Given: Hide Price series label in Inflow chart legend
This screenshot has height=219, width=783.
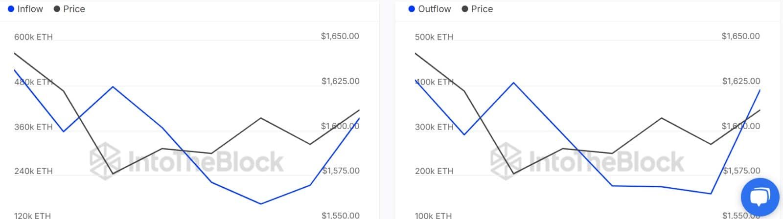Looking at the screenshot, I should (x=74, y=9).
